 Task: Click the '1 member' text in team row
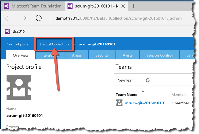pyautogui.click(x=180, y=103)
